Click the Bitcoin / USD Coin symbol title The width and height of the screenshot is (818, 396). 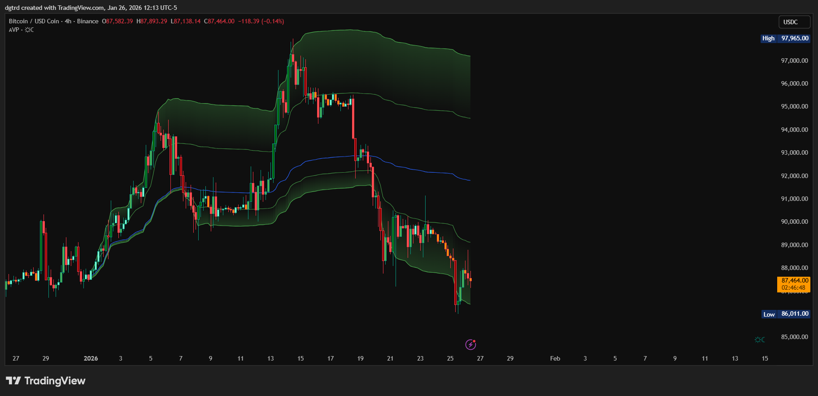point(34,21)
